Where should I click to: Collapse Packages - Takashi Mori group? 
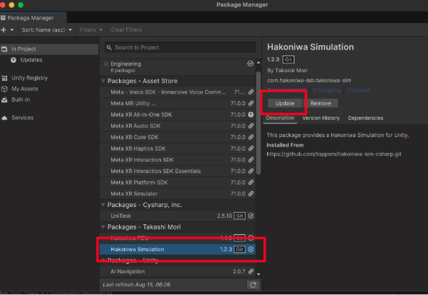tap(103, 226)
